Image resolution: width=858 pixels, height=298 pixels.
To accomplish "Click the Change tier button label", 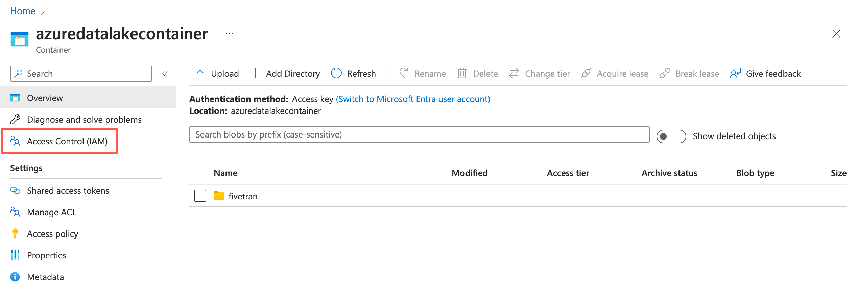I will click(547, 74).
